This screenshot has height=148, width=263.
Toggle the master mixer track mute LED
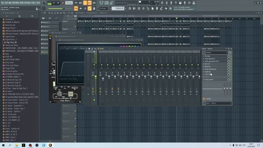click(x=94, y=65)
